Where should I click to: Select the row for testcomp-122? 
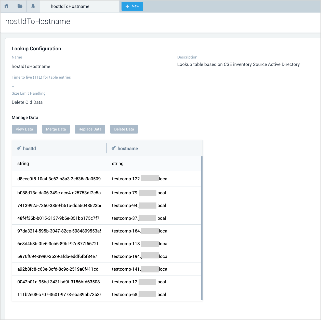[x=106, y=179]
